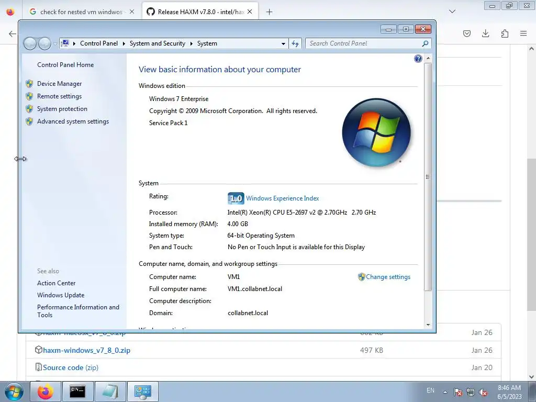Click the shield icon next to Change settings

pyautogui.click(x=361, y=277)
